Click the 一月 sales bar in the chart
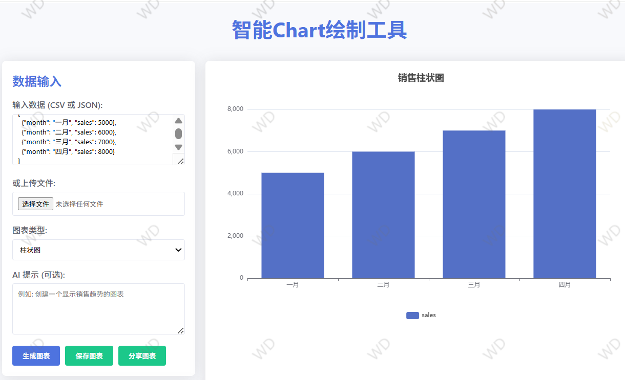 click(x=293, y=225)
